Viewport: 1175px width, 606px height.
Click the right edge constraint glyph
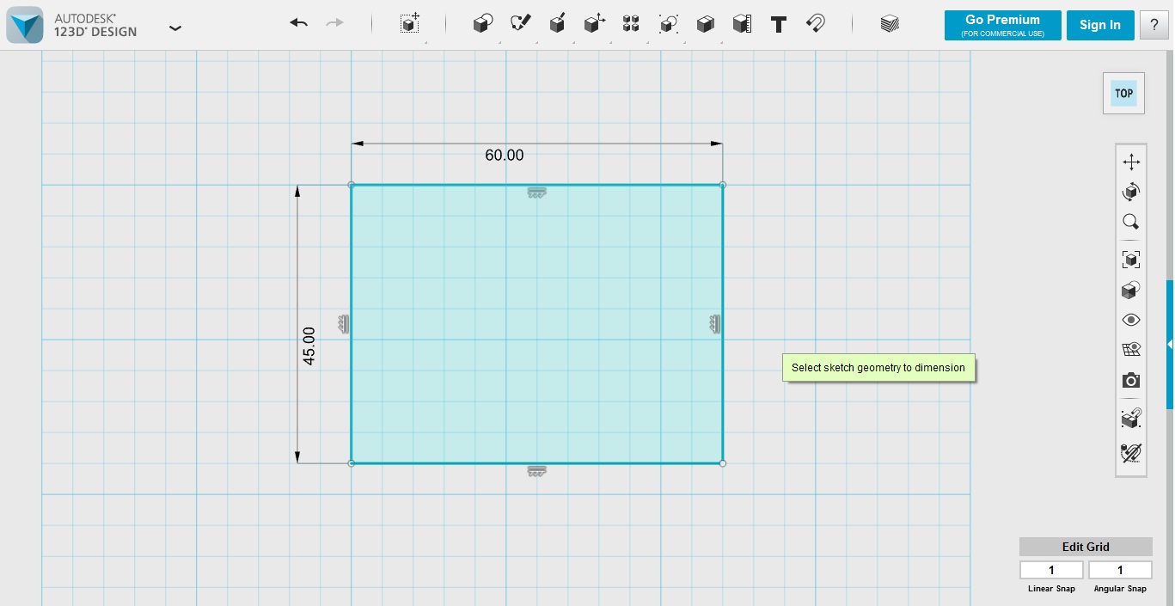(x=715, y=324)
